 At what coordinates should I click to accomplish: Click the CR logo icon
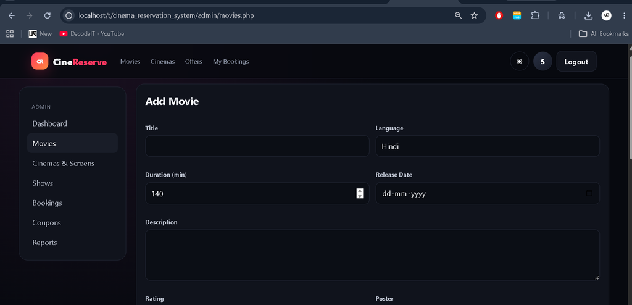click(x=40, y=61)
